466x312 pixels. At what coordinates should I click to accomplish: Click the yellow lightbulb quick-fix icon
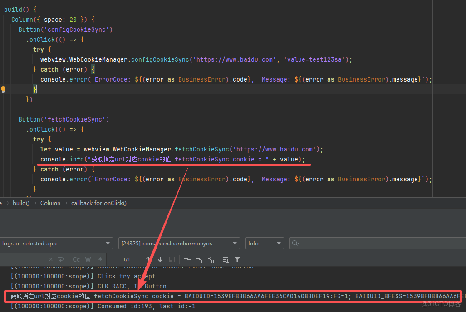pos(3,89)
